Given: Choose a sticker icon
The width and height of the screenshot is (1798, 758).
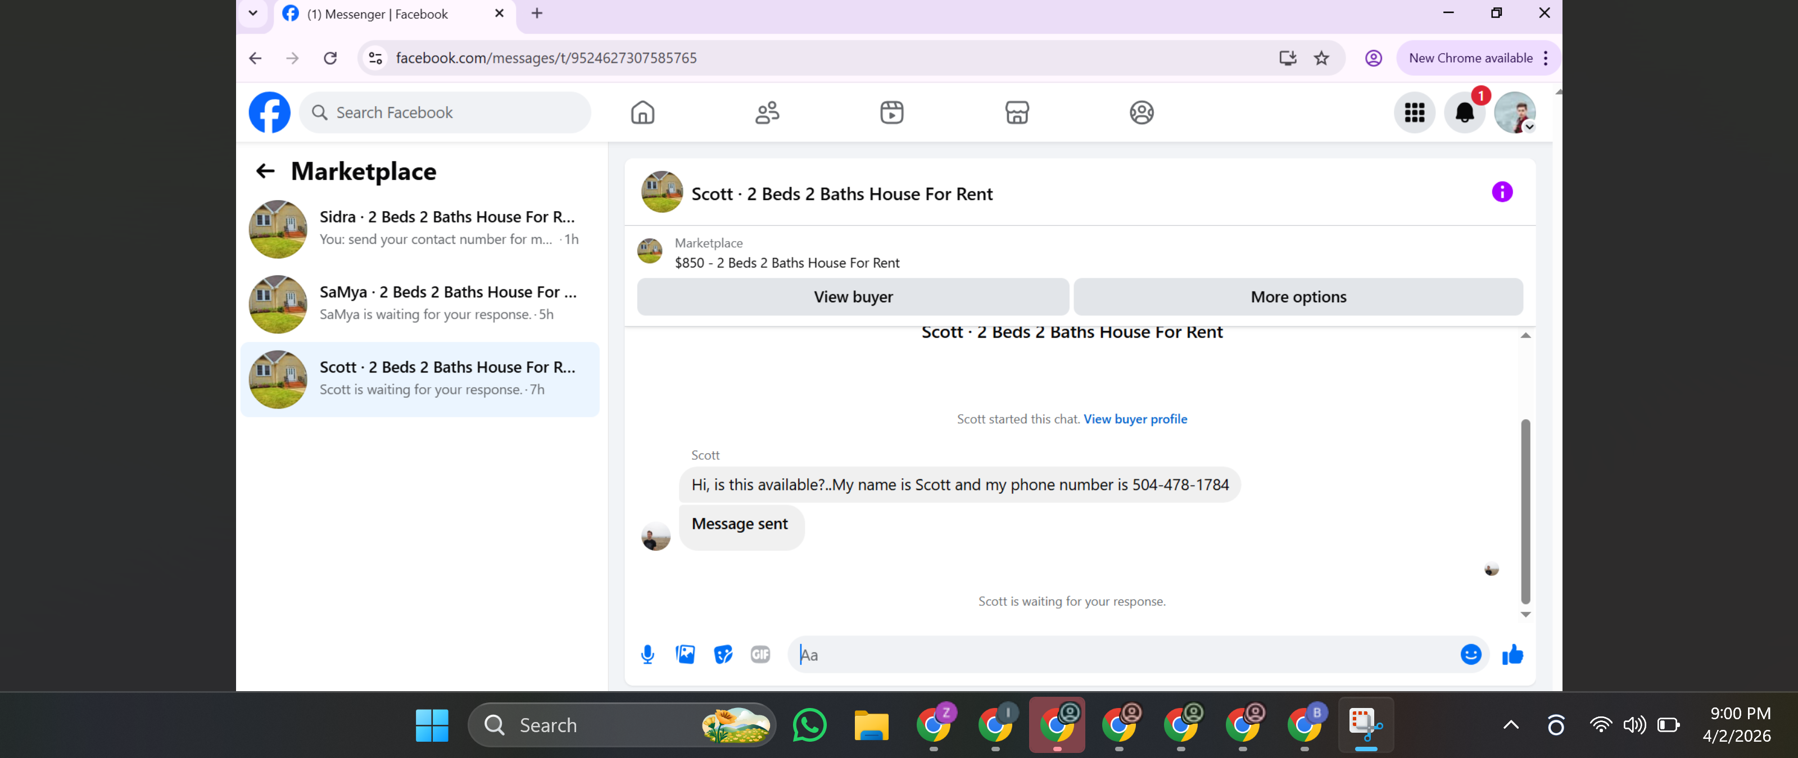Looking at the screenshot, I should [722, 655].
